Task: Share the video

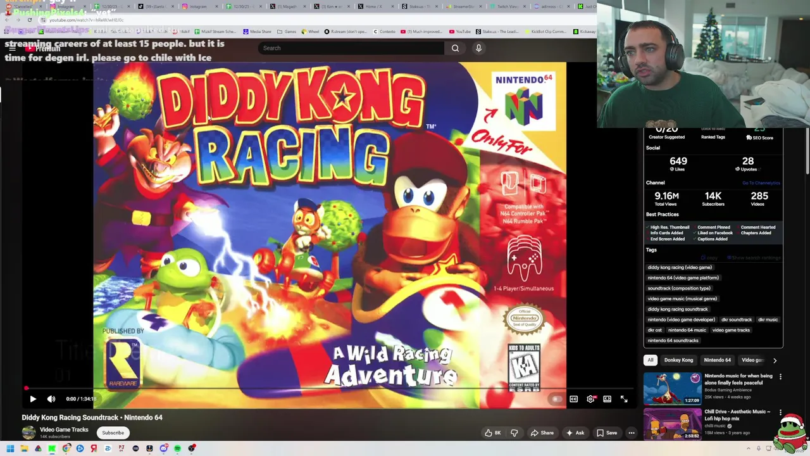Action: click(542, 433)
